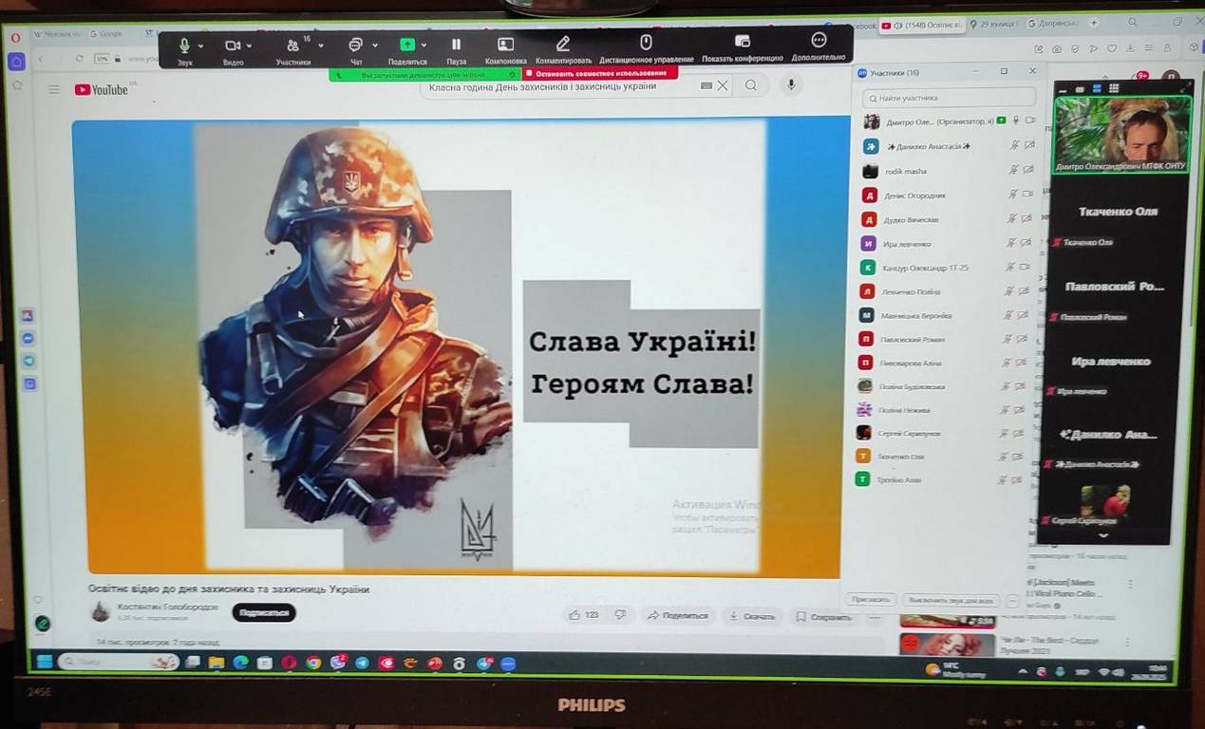Mute microphone with the Звук button
Screen dimensions: 1205x729
click(183, 46)
